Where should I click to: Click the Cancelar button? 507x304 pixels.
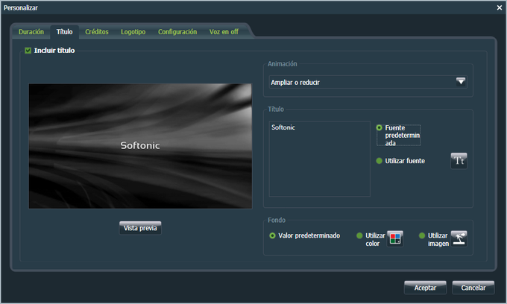pyautogui.click(x=473, y=288)
